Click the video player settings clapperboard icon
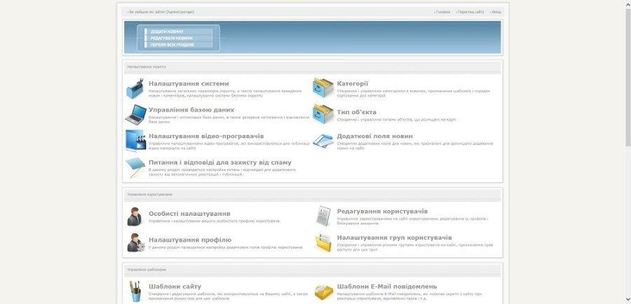631x304 pixels. tap(135, 140)
